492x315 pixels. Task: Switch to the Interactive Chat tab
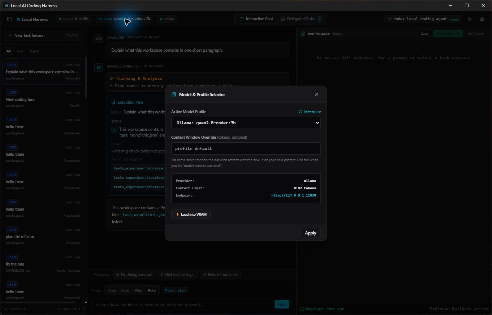point(256,19)
